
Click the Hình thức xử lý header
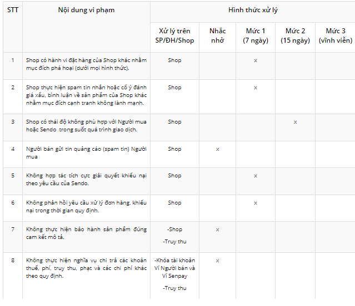tap(253, 11)
